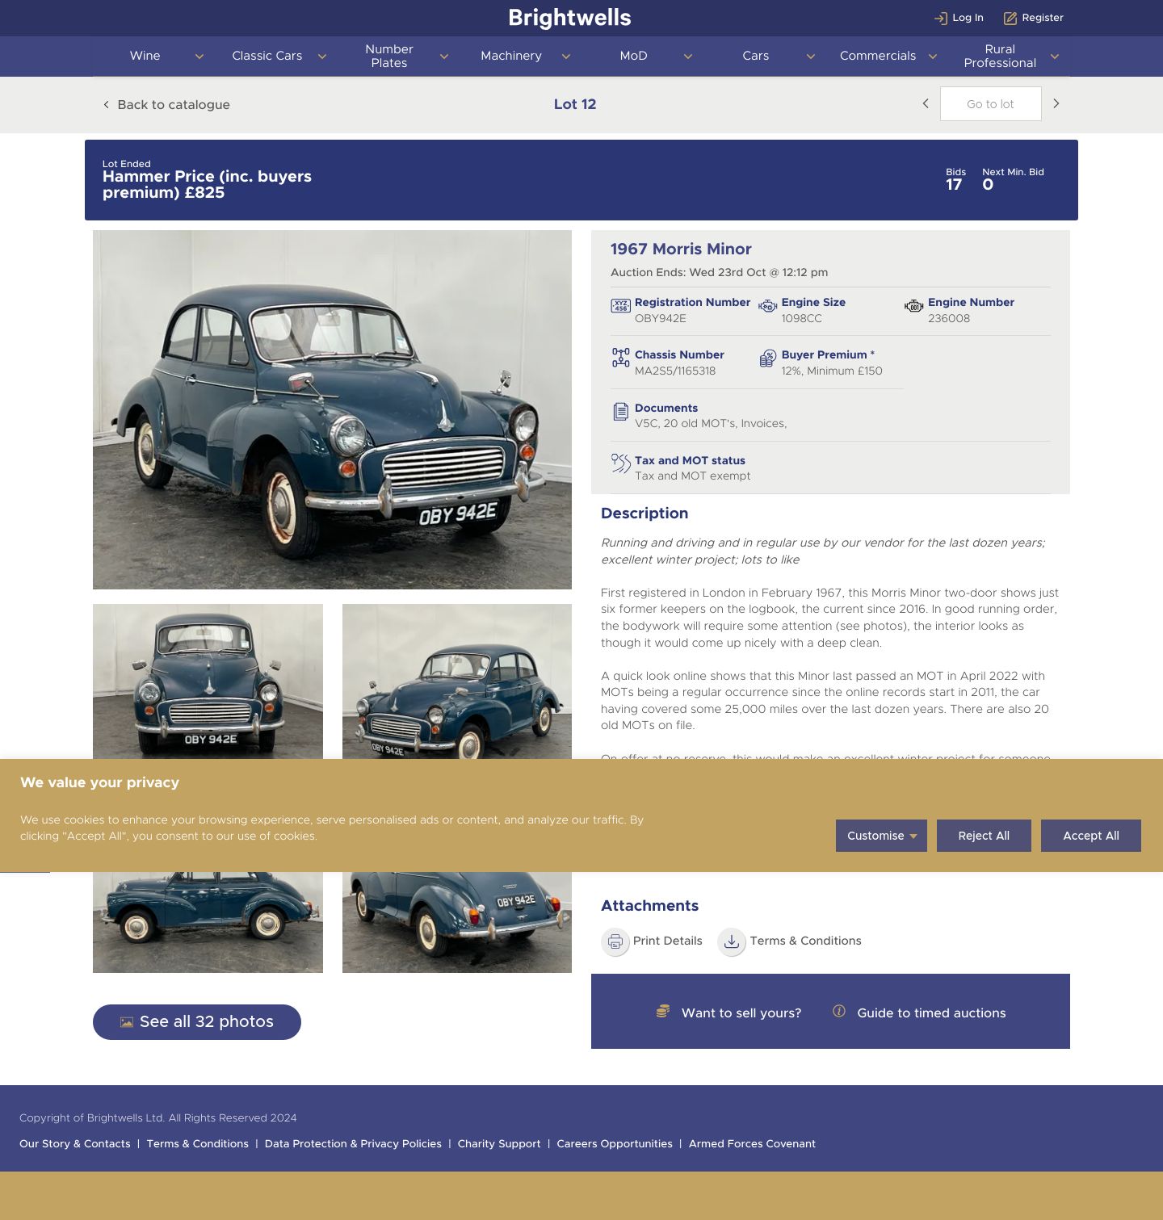Open the Cars menu

pyautogui.click(x=756, y=56)
